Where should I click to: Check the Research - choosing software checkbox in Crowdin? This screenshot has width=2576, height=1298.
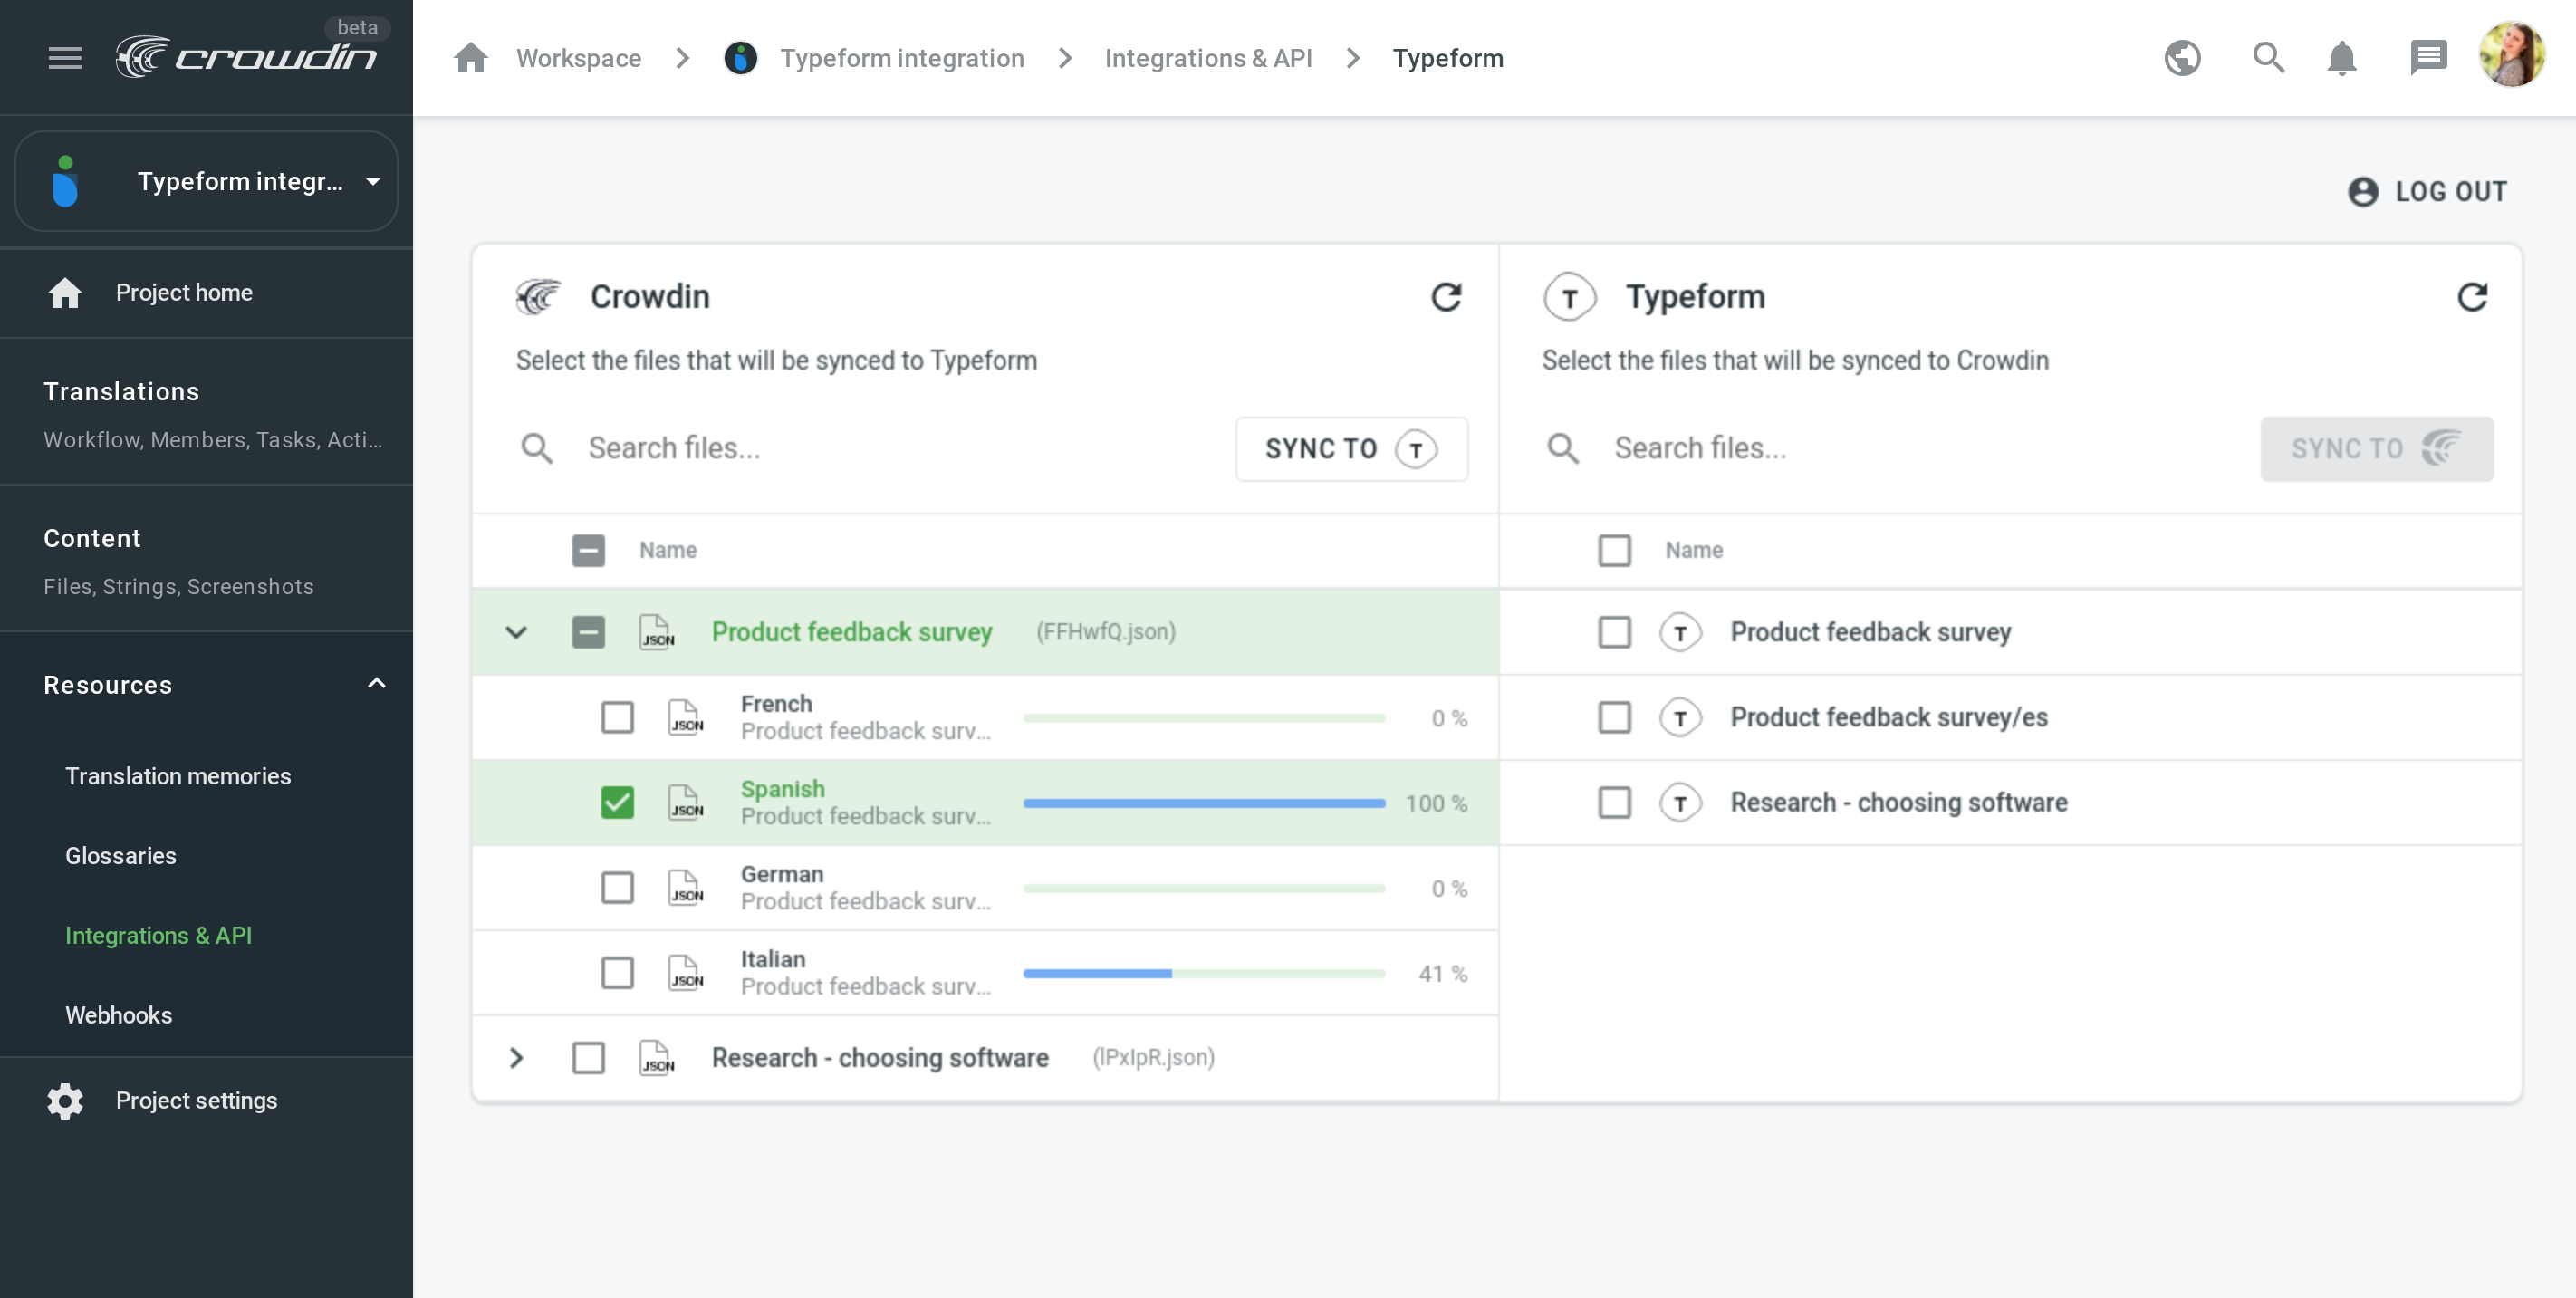coord(588,1058)
